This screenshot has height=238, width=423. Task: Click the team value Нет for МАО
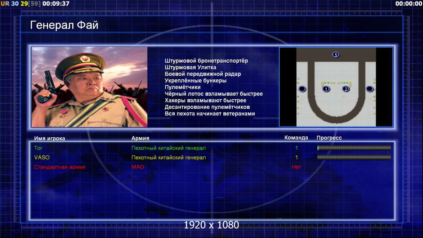click(x=296, y=167)
